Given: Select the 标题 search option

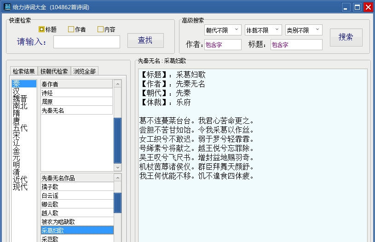Looking at the screenshot, I should pyautogui.click(x=47, y=29).
